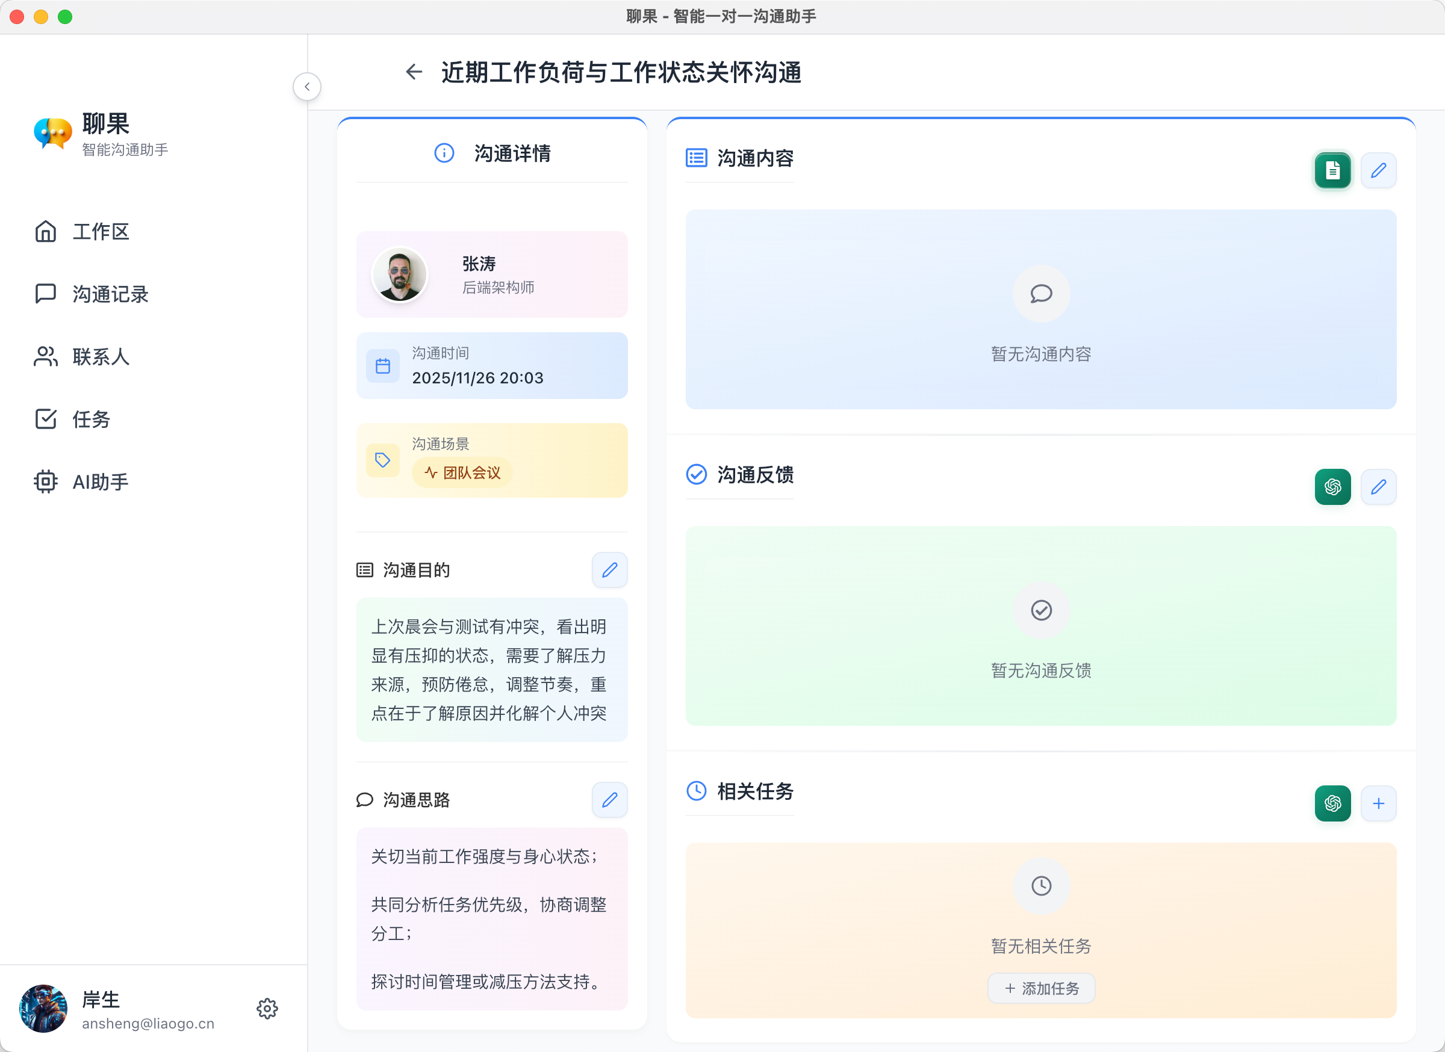Image resolution: width=1445 pixels, height=1052 pixels.
Task: Generate 沟通反馈 with the AI icon
Action: 1332,486
